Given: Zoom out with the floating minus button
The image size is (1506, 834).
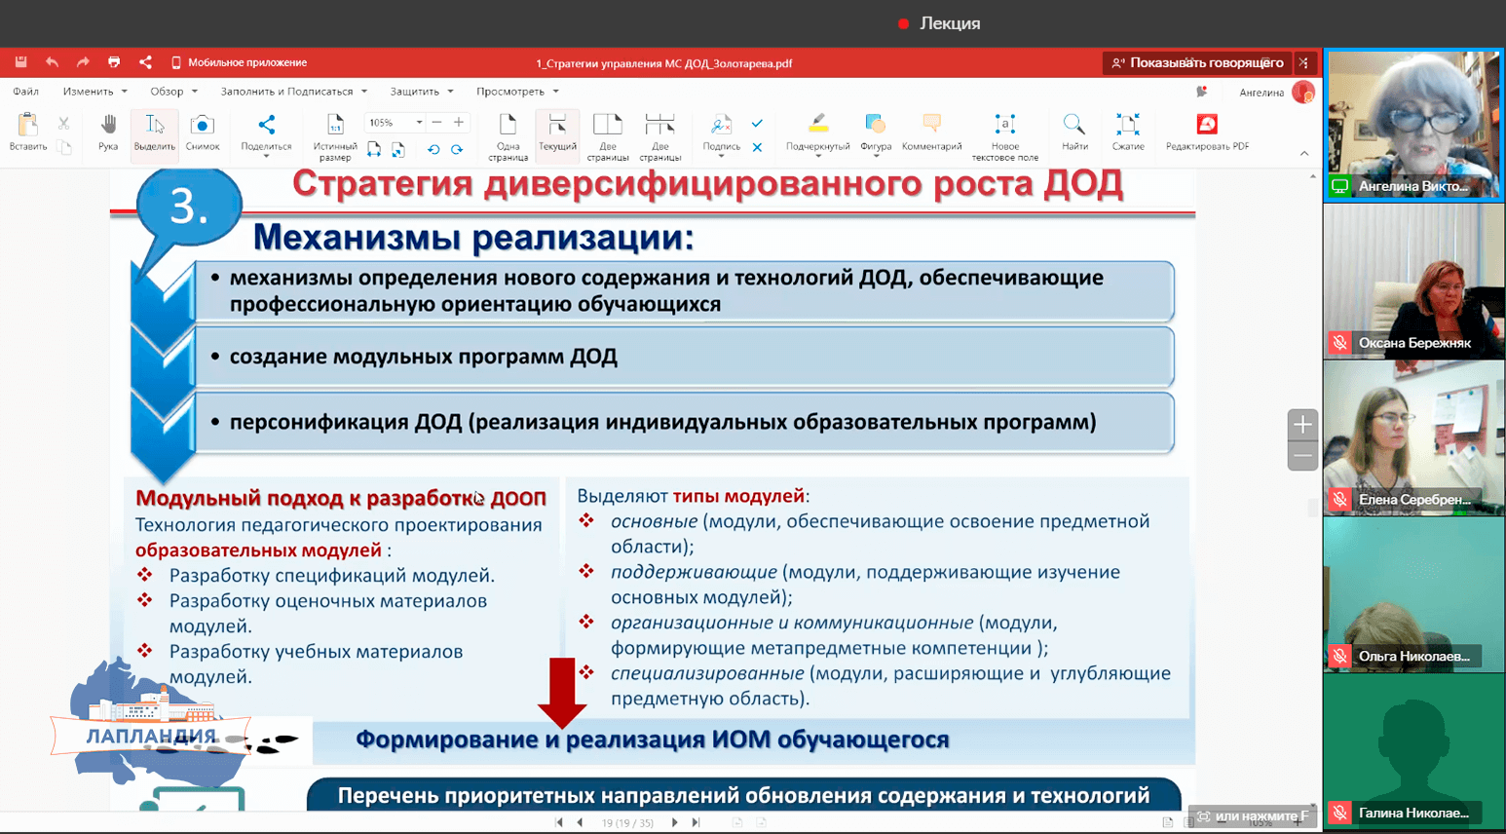Looking at the screenshot, I should coord(1302,455).
